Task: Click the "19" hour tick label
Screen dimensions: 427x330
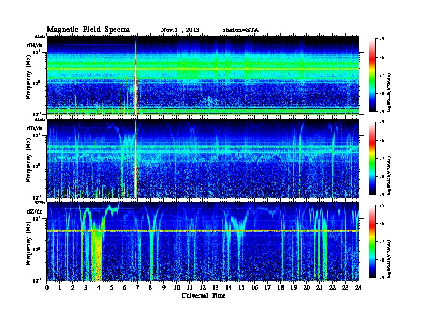Action: point(293,287)
